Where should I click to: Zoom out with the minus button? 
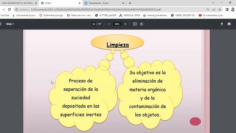[109, 24]
